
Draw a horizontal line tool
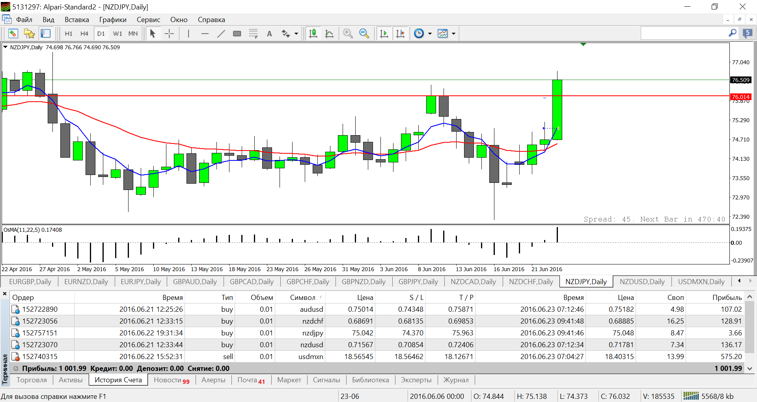click(x=205, y=33)
